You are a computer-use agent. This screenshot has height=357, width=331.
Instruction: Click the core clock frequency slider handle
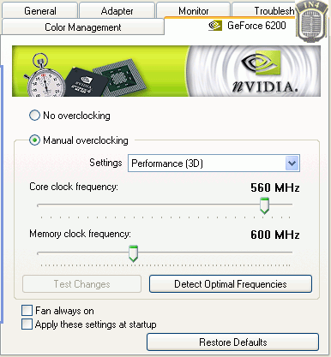point(264,205)
